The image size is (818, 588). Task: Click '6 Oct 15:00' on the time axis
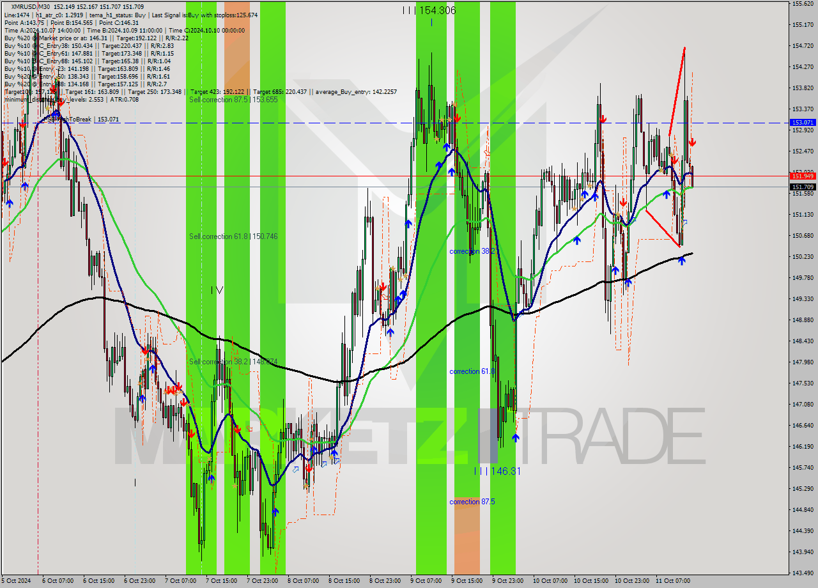pos(98,581)
